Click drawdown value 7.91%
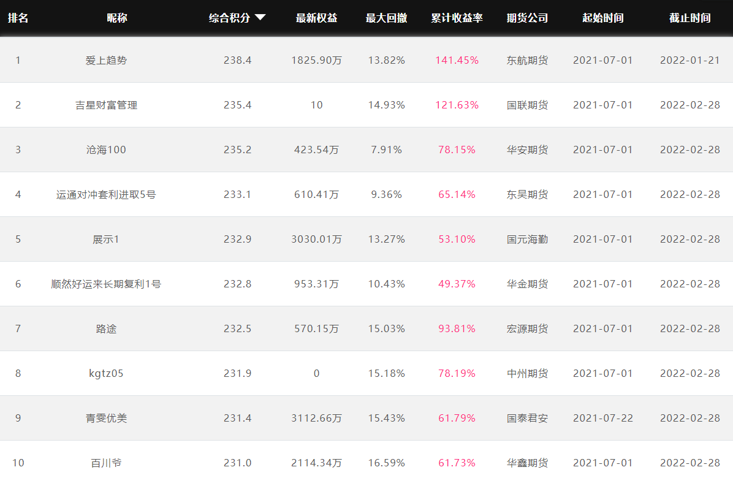The image size is (733, 478). tap(386, 150)
